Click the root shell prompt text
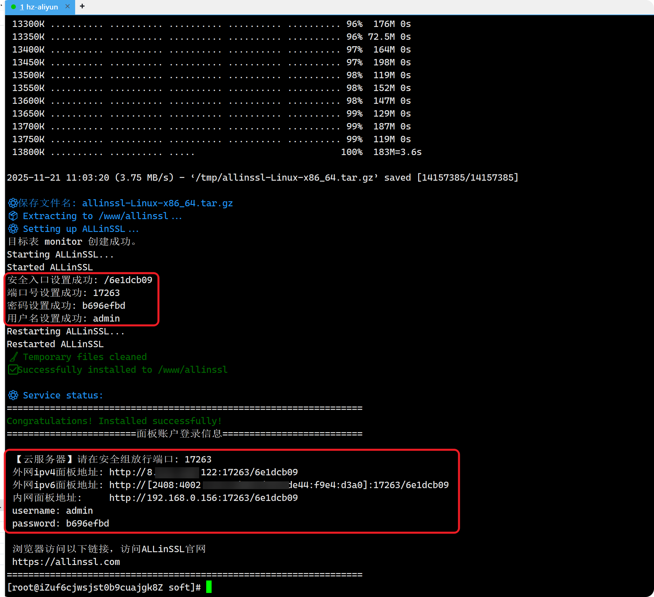This screenshot has height=597, width=654. [104, 588]
